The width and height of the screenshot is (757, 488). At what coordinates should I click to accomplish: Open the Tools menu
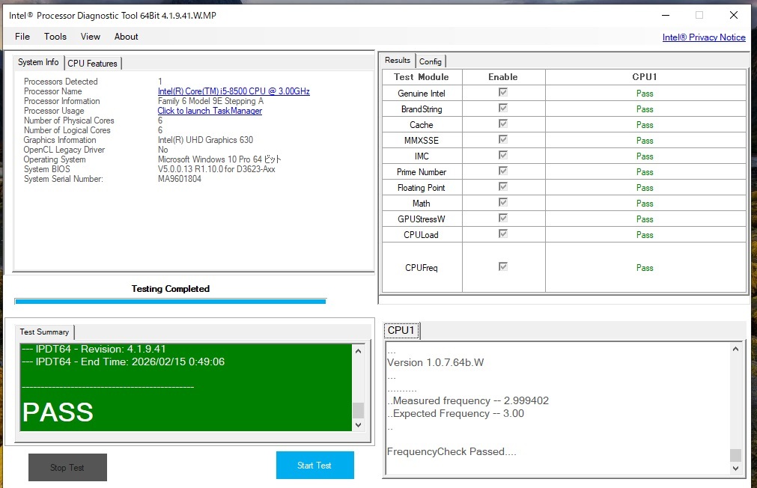tap(55, 36)
